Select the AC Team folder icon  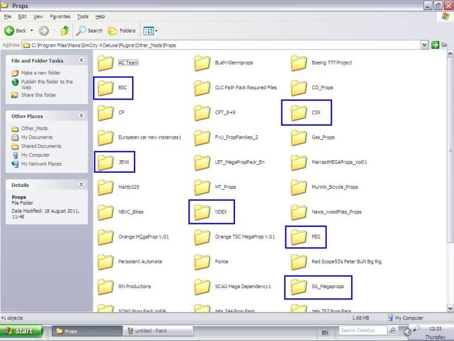(106, 63)
